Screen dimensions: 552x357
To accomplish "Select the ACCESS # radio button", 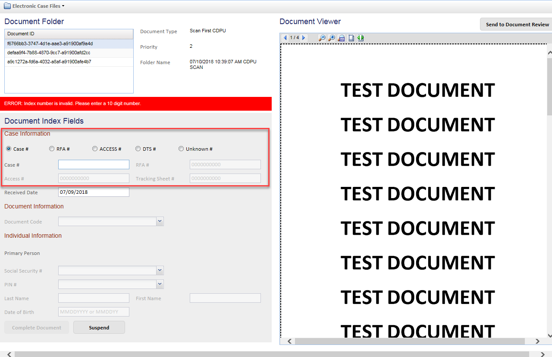I will (x=95, y=149).
